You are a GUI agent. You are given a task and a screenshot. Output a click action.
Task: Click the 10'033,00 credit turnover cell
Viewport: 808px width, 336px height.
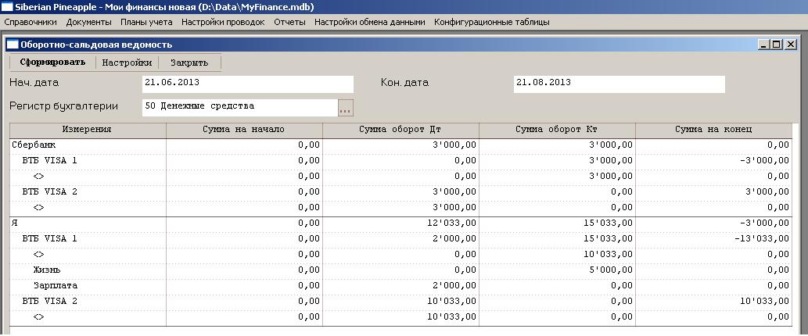click(x=557, y=254)
